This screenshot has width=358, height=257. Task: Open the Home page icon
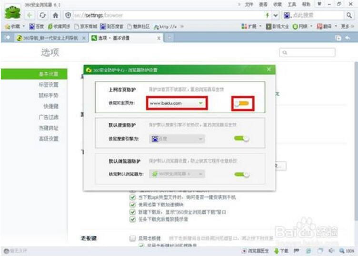point(56,15)
